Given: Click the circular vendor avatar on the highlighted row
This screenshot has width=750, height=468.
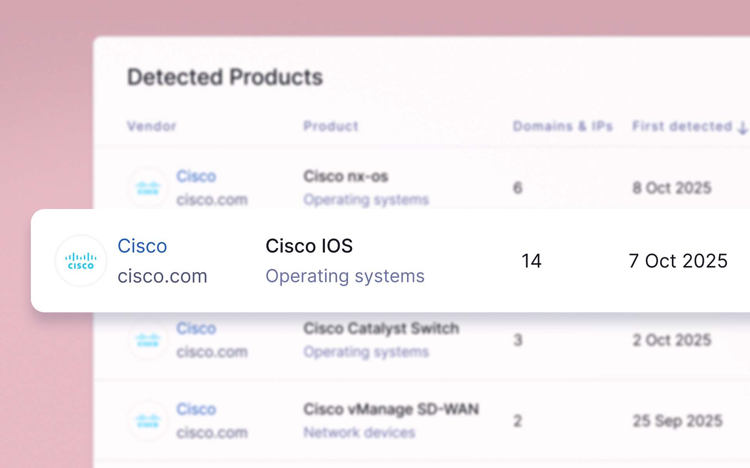Looking at the screenshot, I should [x=81, y=261].
